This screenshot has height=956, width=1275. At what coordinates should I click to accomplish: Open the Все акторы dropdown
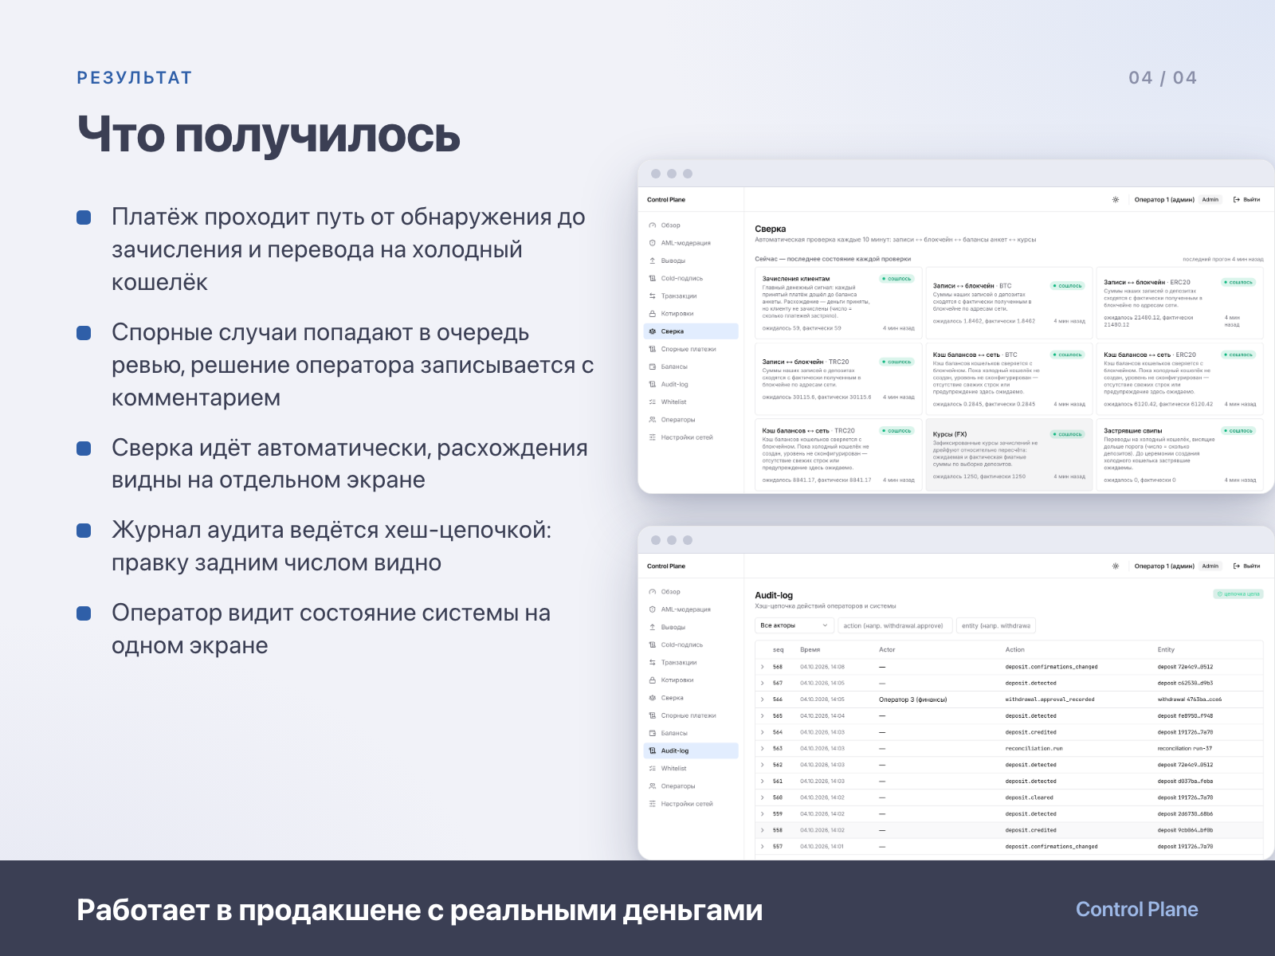(x=794, y=625)
